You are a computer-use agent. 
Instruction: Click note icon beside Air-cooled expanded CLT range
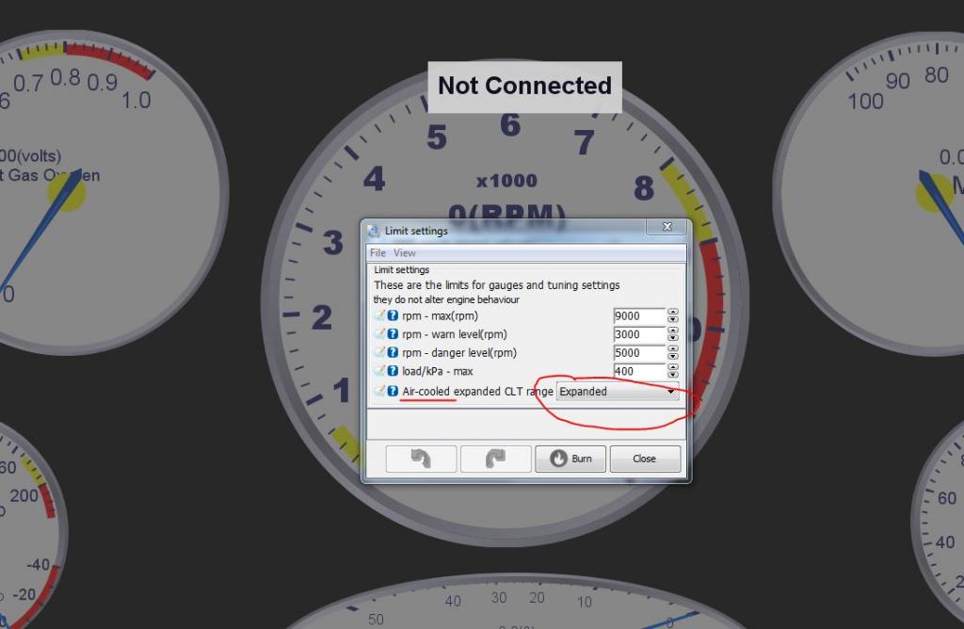[380, 391]
